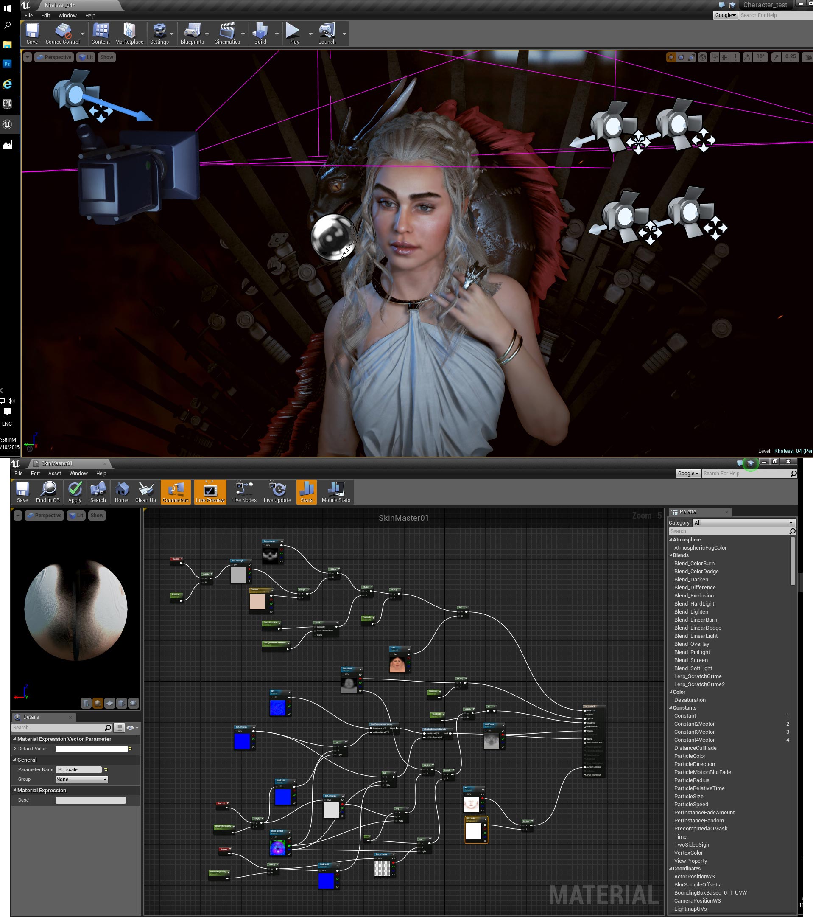Click Show in the main viewport

point(106,57)
